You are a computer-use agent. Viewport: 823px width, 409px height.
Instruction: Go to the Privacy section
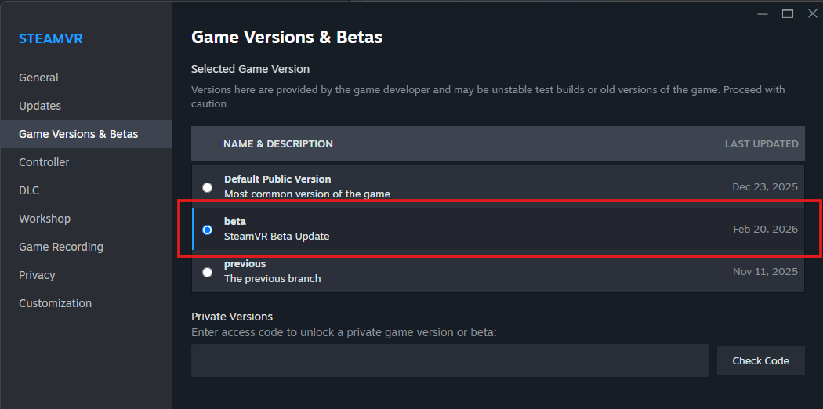click(x=37, y=275)
